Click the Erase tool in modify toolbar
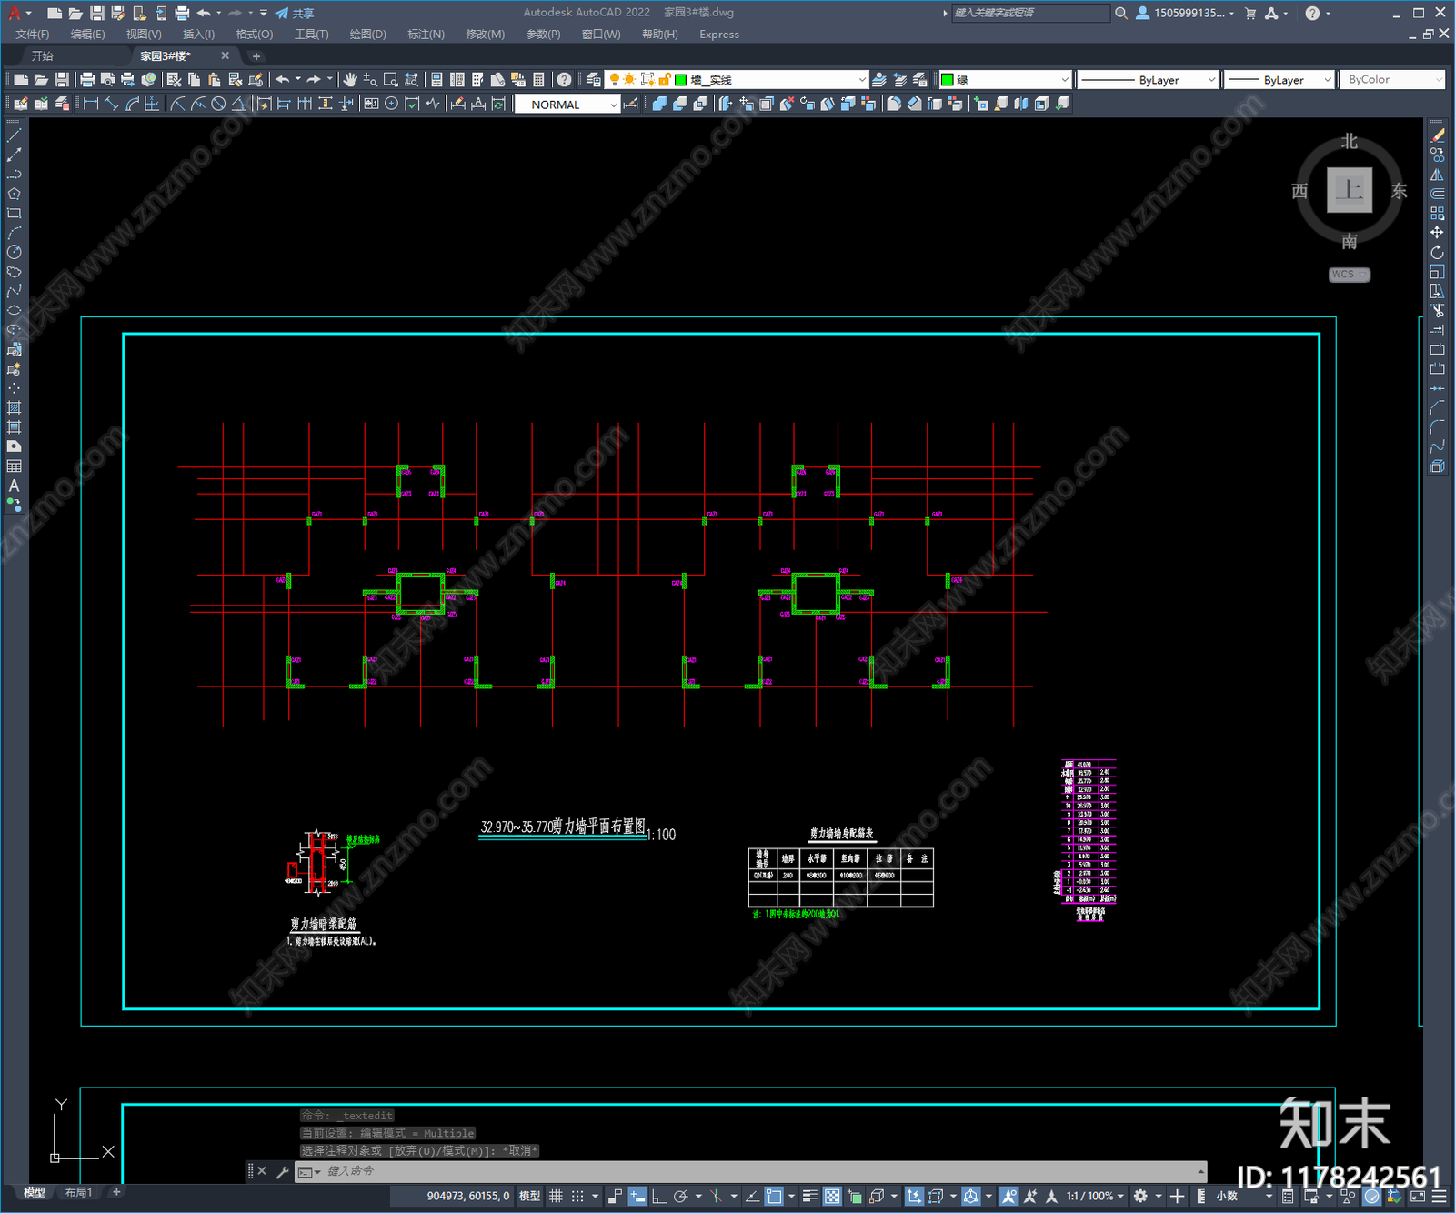The width and height of the screenshot is (1455, 1213). [x=1437, y=135]
